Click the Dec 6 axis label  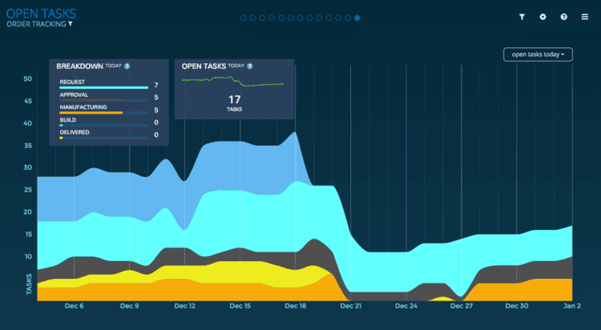point(74,306)
